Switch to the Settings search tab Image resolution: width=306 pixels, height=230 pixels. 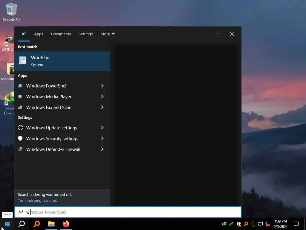(x=85, y=34)
